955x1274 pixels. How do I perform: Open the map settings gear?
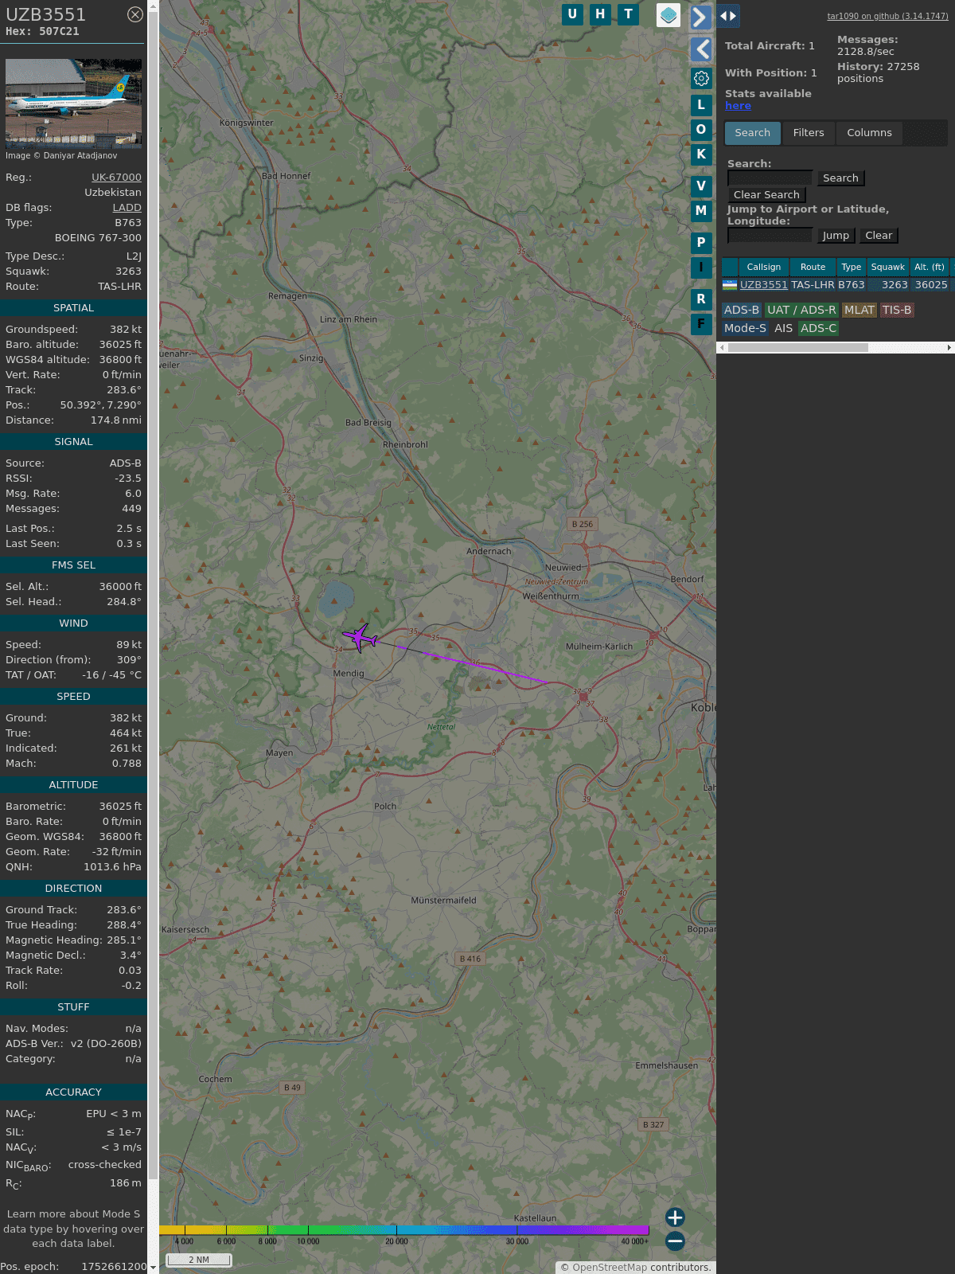pyautogui.click(x=701, y=78)
